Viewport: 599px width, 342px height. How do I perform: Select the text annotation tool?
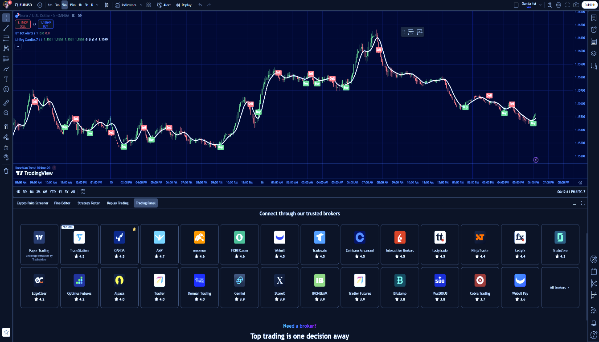coord(6,79)
